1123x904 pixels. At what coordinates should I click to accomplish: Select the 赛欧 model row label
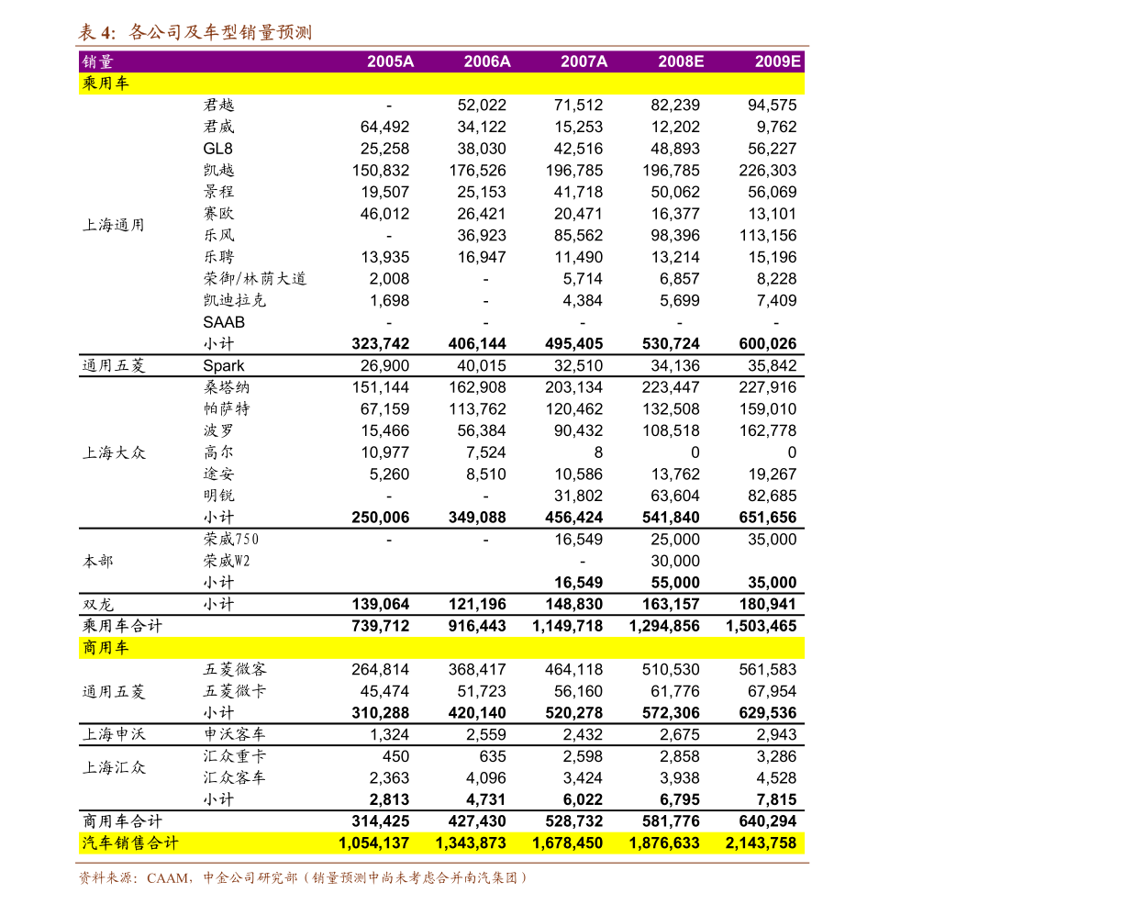point(218,214)
